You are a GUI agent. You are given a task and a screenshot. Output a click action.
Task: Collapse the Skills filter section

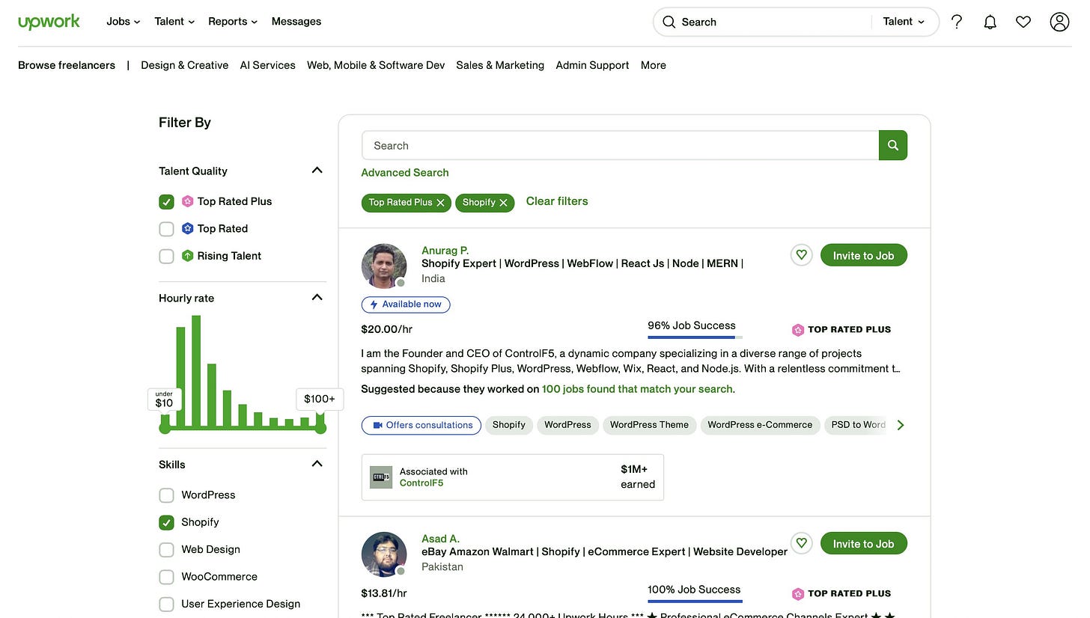point(317,464)
